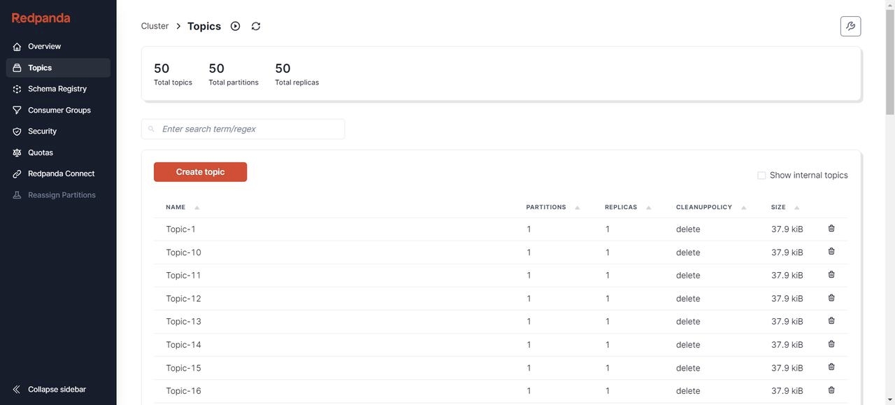Enable Show internal topics checkbox
The width and height of the screenshot is (895, 405).
[761, 176]
